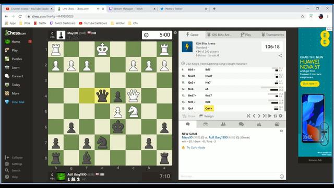Go to previous move
Image resolution: width=334 pixels, height=188 pixels.
pyautogui.click(x=254, y=116)
